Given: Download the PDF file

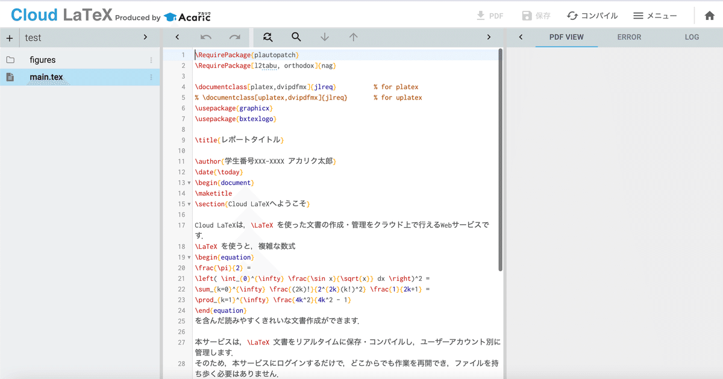Looking at the screenshot, I should tap(490, 16).
